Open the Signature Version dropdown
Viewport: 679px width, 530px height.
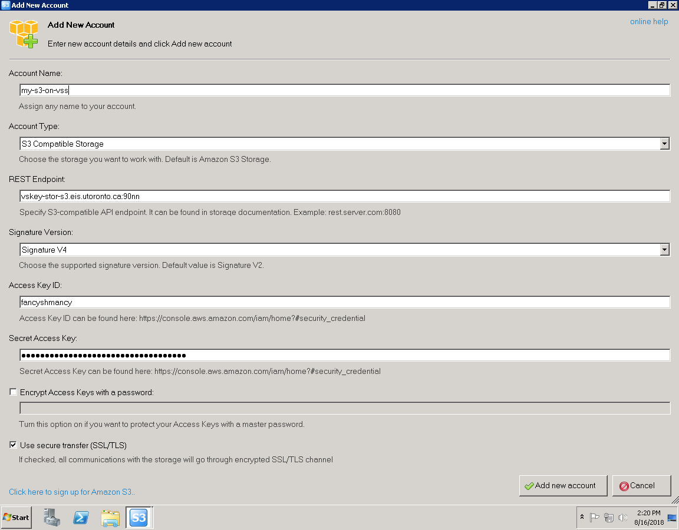(x=665, y=249)
